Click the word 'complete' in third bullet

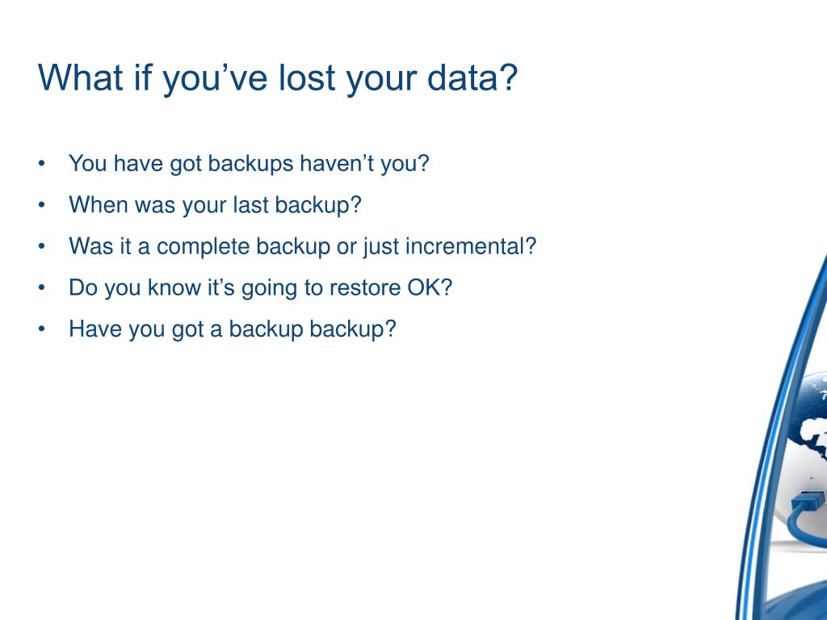point(203,247)
